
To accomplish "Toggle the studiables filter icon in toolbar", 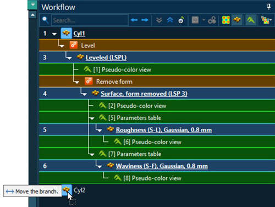I will [237, 20].
